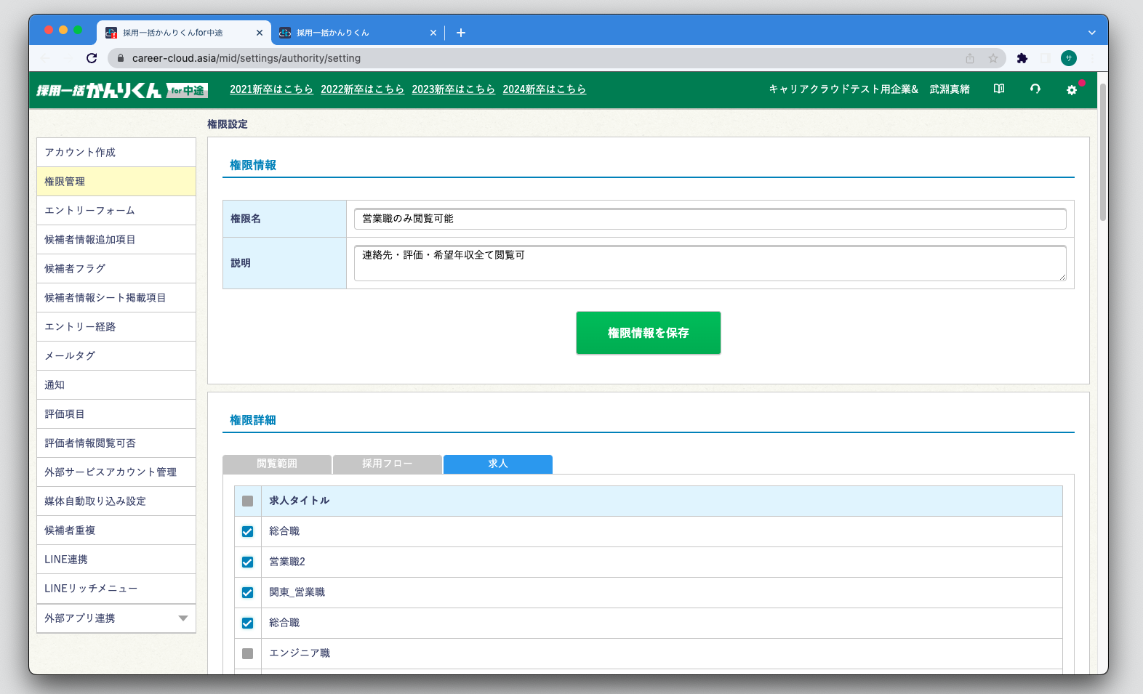The height and width of the screenshot is (694, 1143).
Task: Click キャリアクラウドテスト用企業& company name
Action: [843, 89]
